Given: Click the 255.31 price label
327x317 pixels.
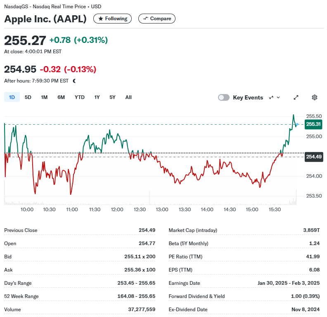Looking at the screenshot, I should (313, 124).
